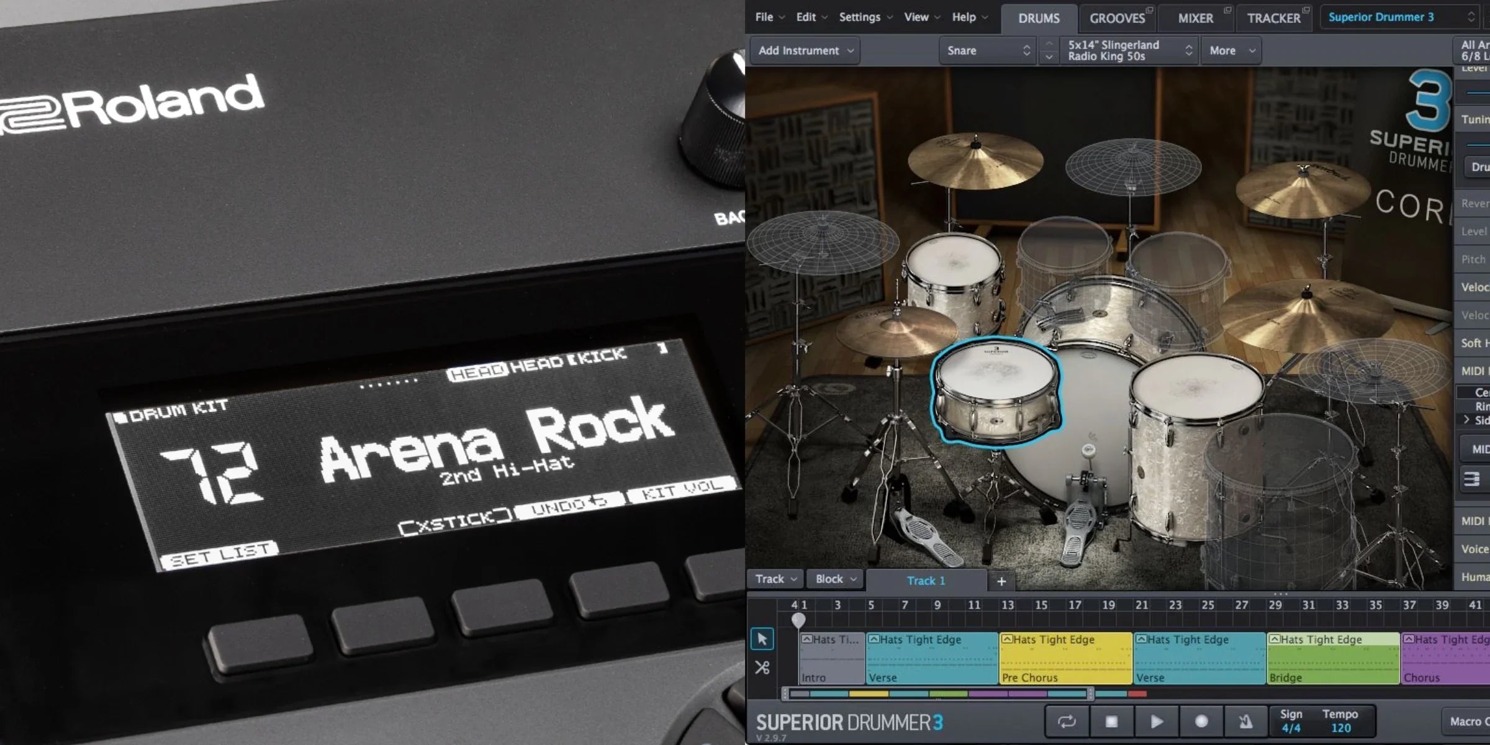Open the View menu
This screenshot has width=1490, height=745.
click(x=922, y=17)
